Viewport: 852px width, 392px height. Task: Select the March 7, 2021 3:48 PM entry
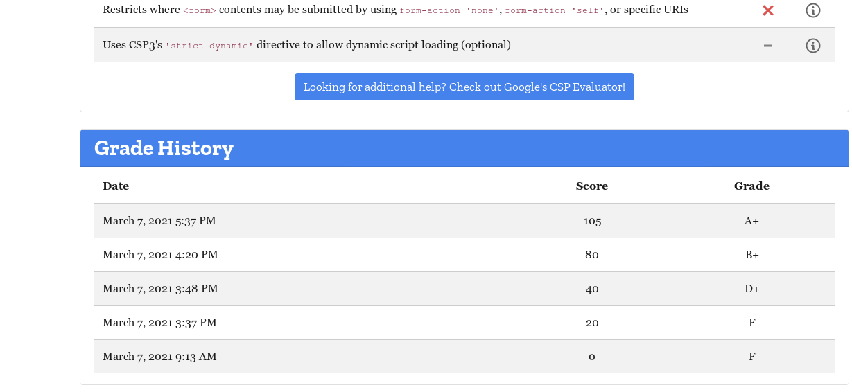point(160,289)
